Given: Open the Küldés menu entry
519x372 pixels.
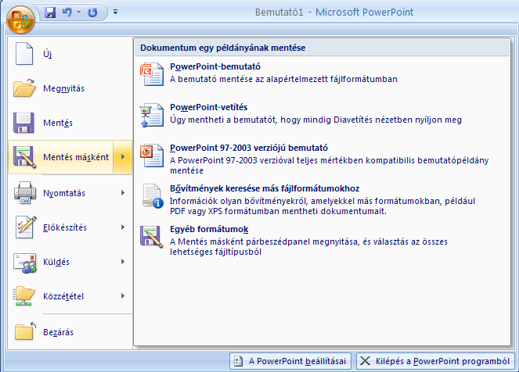Looking at the screenshot, I should (x=70, y=262).
